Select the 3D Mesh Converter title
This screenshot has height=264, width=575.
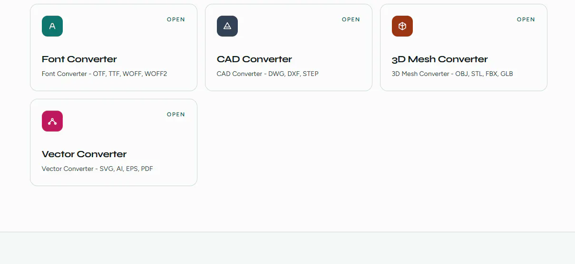click(x=440, y=59)
